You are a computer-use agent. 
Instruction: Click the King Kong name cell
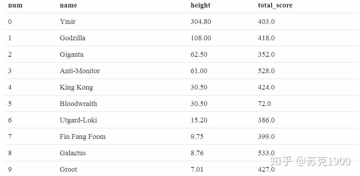click(x=76, y=87)
